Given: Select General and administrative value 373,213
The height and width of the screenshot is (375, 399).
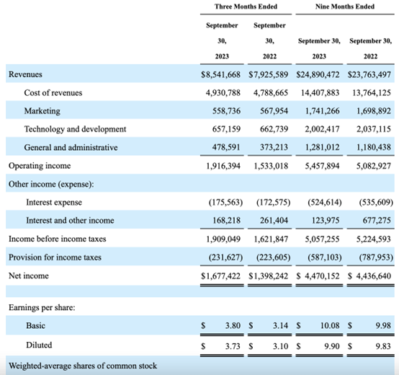Looking at the screenshot, I should [274, 147].
